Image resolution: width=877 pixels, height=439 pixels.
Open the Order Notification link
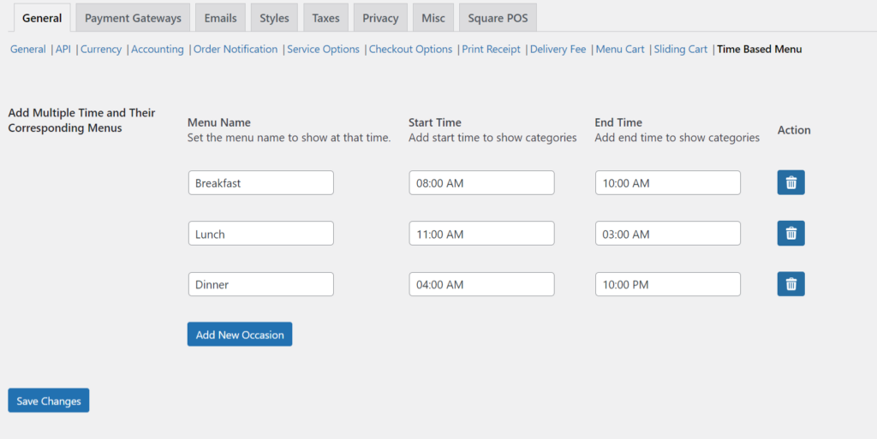pos(236,50)
